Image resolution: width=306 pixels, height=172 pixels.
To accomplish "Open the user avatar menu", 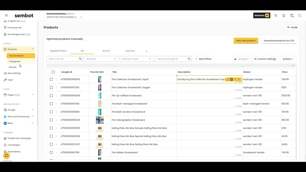I will click(299, 15).
